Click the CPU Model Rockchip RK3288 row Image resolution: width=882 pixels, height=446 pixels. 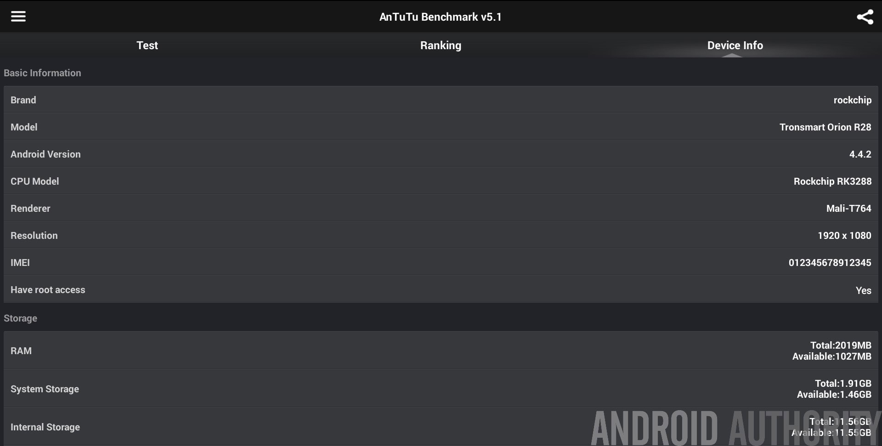point(441,181)
